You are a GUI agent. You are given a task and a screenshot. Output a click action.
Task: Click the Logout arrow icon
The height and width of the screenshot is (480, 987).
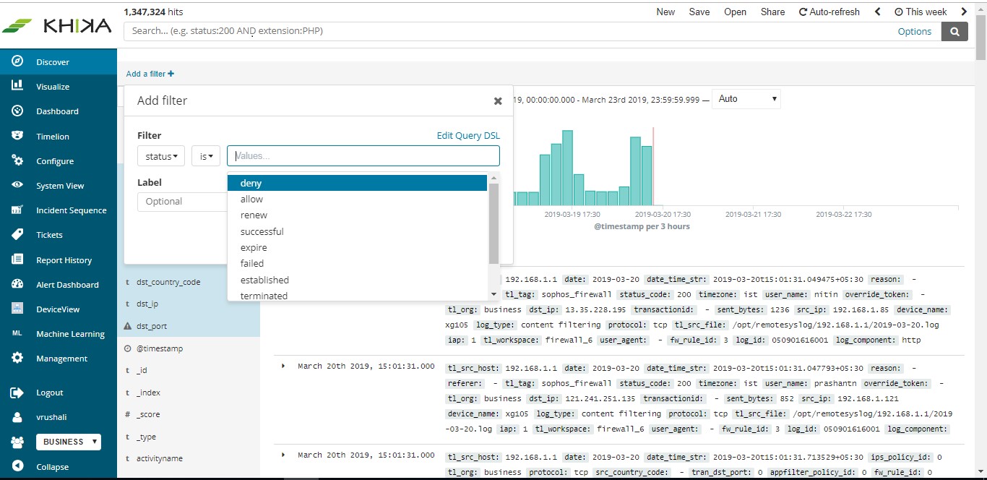(x=17, y=393)
